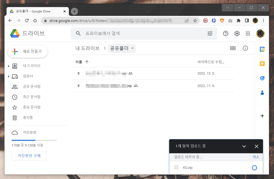
Task: Open the Google account avatar in Drive
Action: click(x=260, y=33)
